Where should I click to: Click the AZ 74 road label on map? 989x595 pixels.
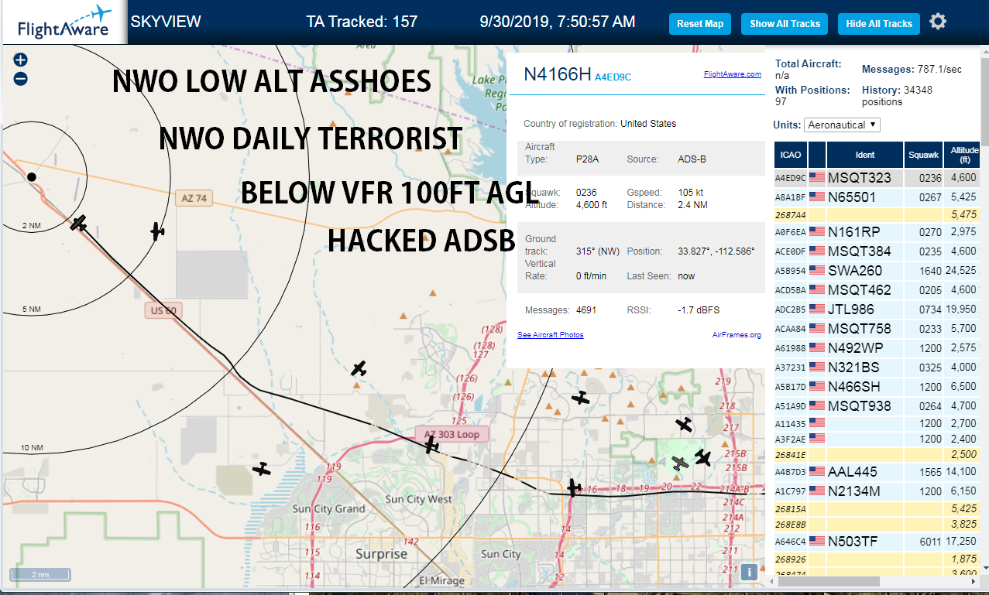(192, 198)
